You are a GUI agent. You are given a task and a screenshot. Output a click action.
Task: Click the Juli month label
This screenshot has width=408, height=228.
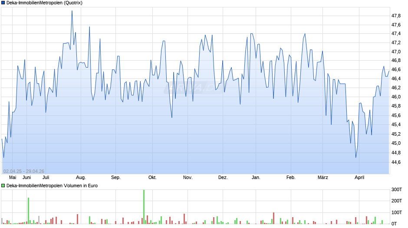pyautogui.click(x=46, y=178)
